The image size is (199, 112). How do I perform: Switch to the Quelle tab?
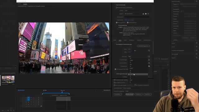19,4
